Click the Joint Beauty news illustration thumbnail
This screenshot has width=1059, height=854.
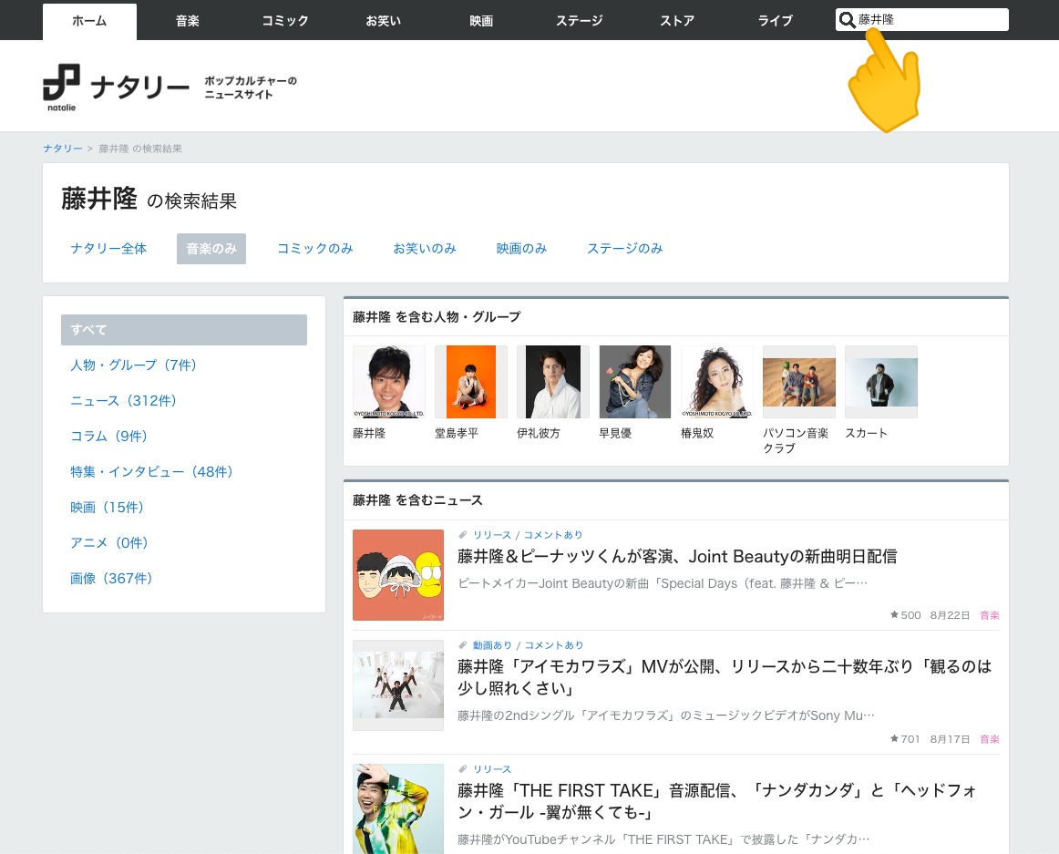(x=398, y=575)
